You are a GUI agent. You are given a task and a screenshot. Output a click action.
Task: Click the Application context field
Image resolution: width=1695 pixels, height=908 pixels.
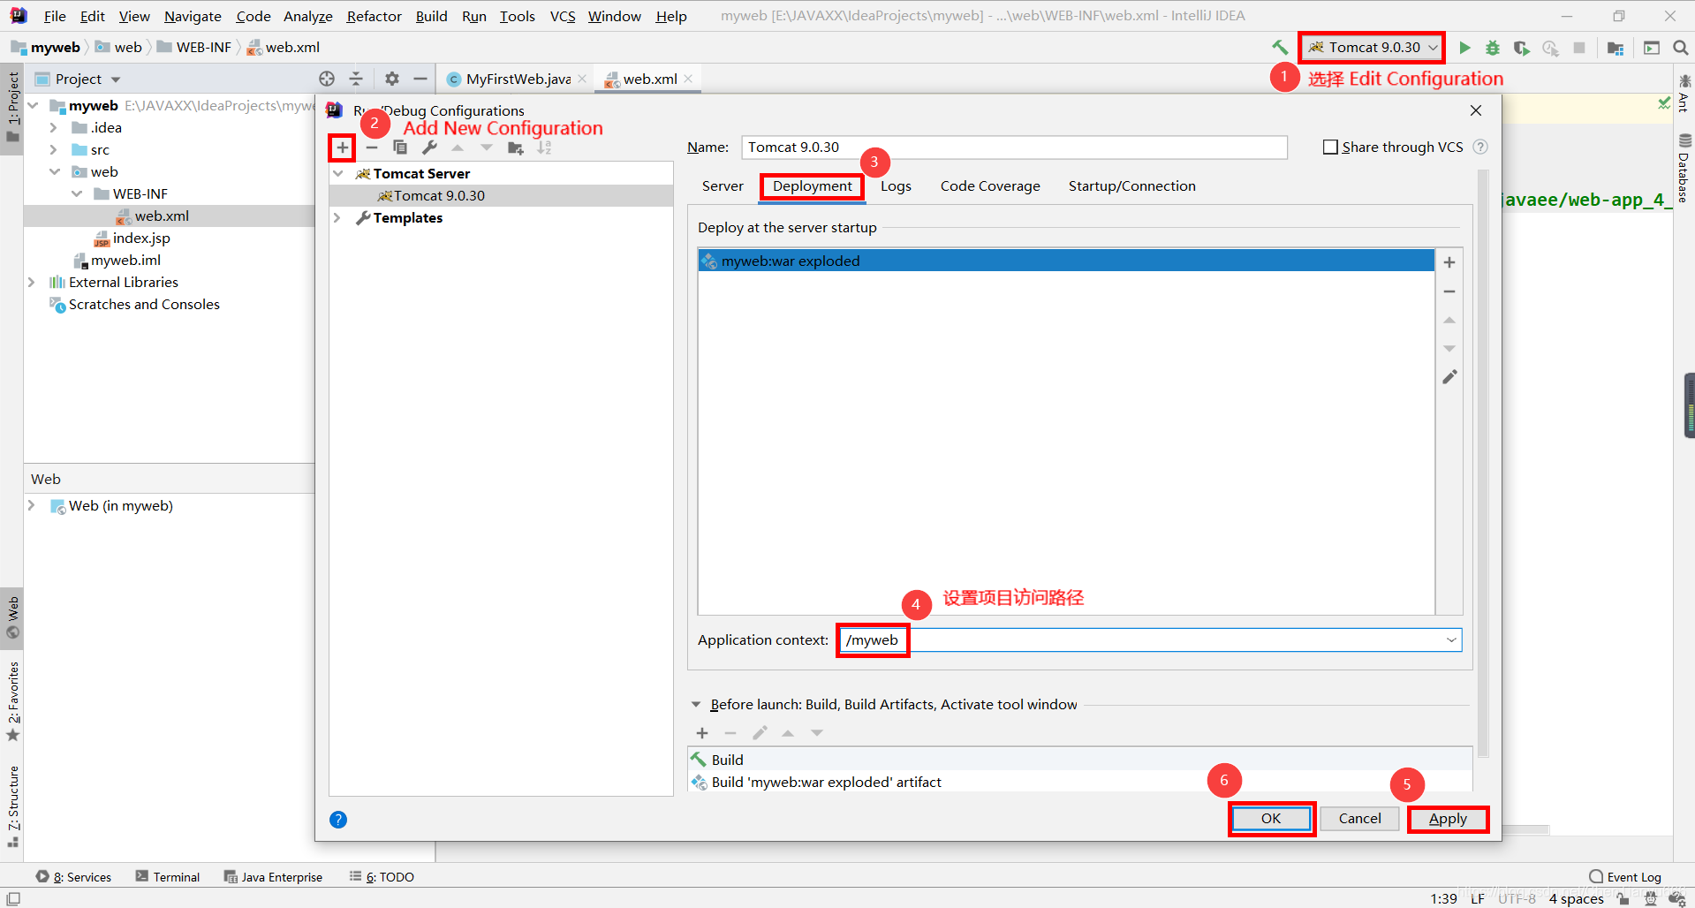point(1149,640)
